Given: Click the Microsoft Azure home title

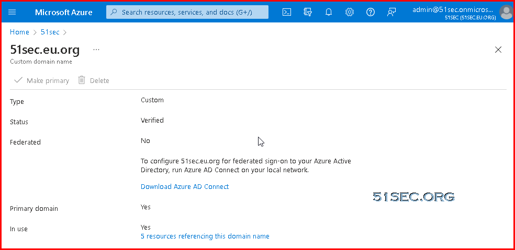Looking at the screenshot, I should point(64,13).
